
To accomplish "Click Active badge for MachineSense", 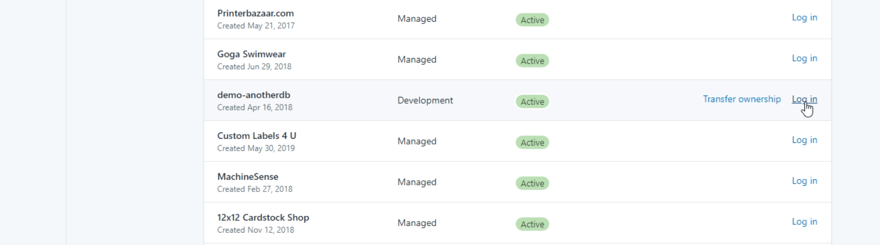I will [532, 183].
